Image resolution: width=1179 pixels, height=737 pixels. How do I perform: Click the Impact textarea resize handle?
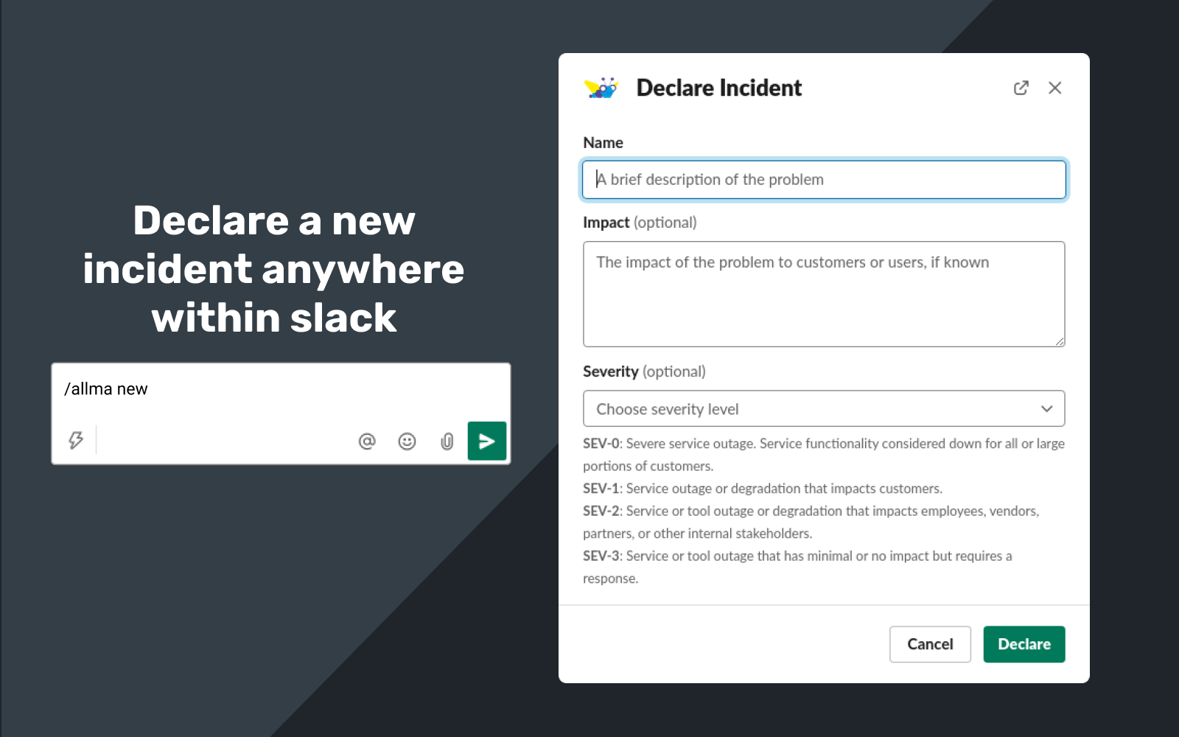pyautogui.click(x=1061, y=340)
